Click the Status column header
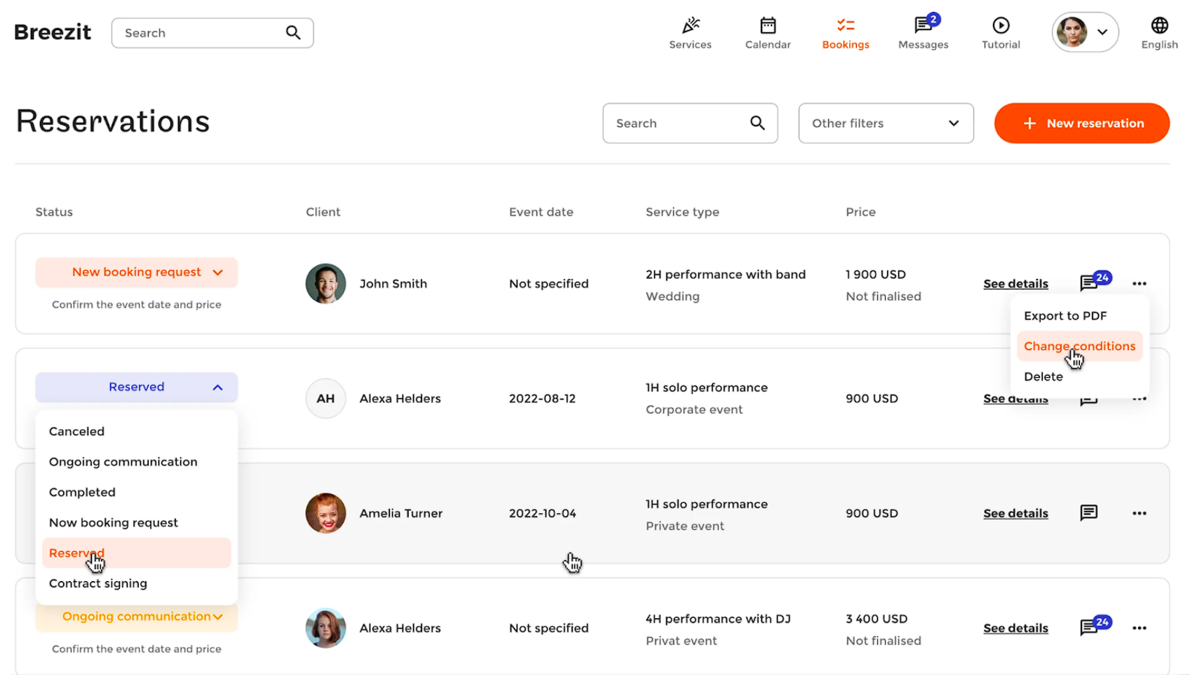 click(x=54, y=212)
